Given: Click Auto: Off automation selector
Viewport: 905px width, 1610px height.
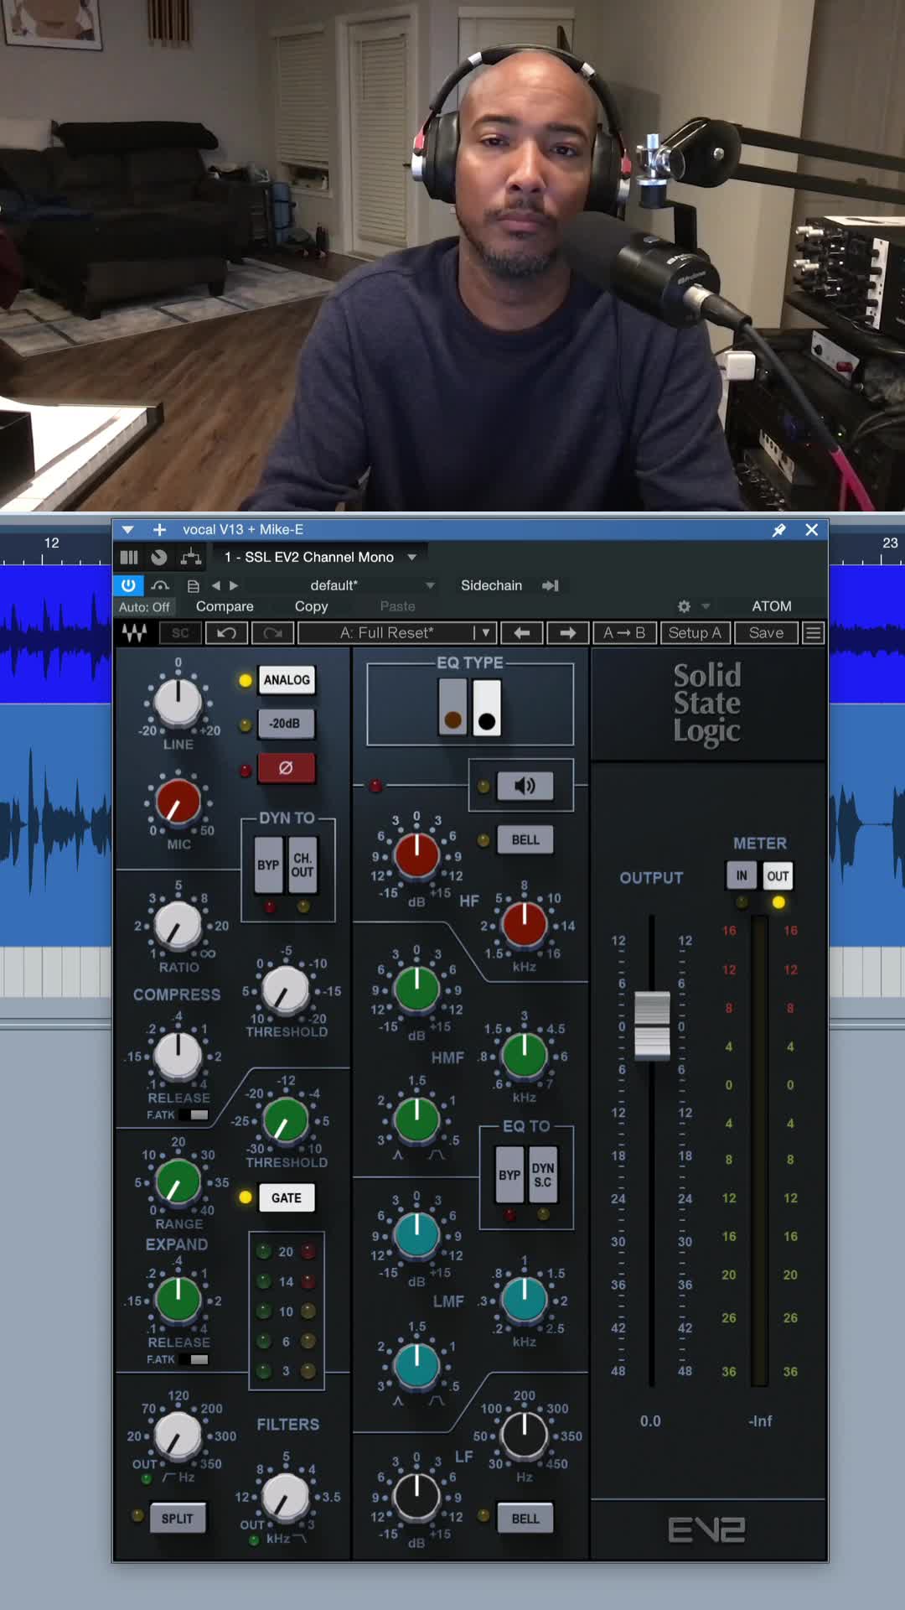Looking at the screenshot, I should coord(144,607).
